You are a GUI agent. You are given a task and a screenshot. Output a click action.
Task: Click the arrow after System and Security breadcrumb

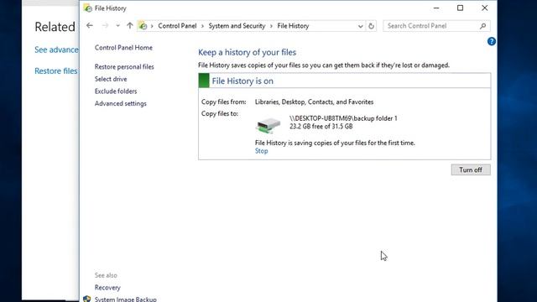(x=271, y=26)
